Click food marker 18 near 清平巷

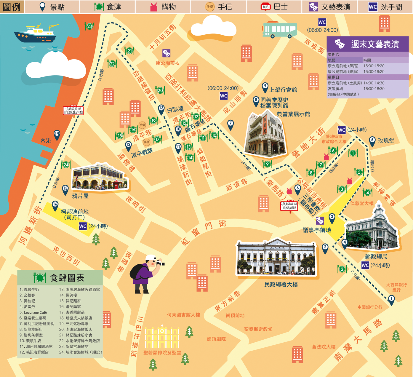[x=120, y=136]
